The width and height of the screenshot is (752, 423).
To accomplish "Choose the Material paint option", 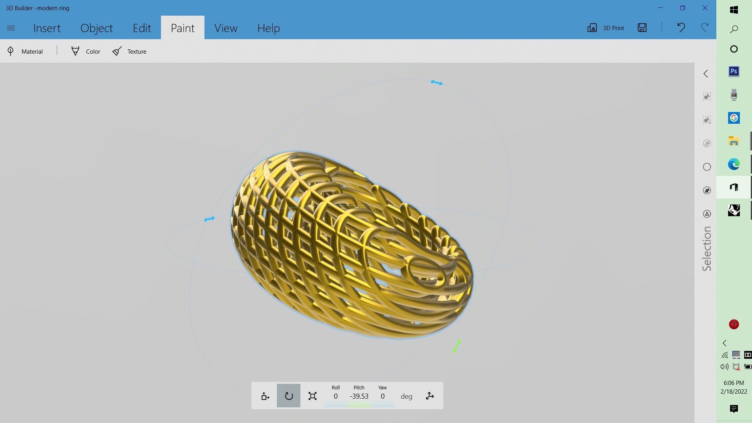I will pyautogui.click(x=25, y=51).
